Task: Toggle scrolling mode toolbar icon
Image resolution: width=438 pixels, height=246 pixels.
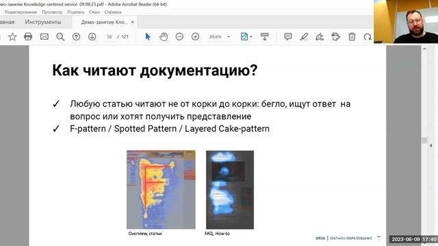Action: click(x=264, y=36)
